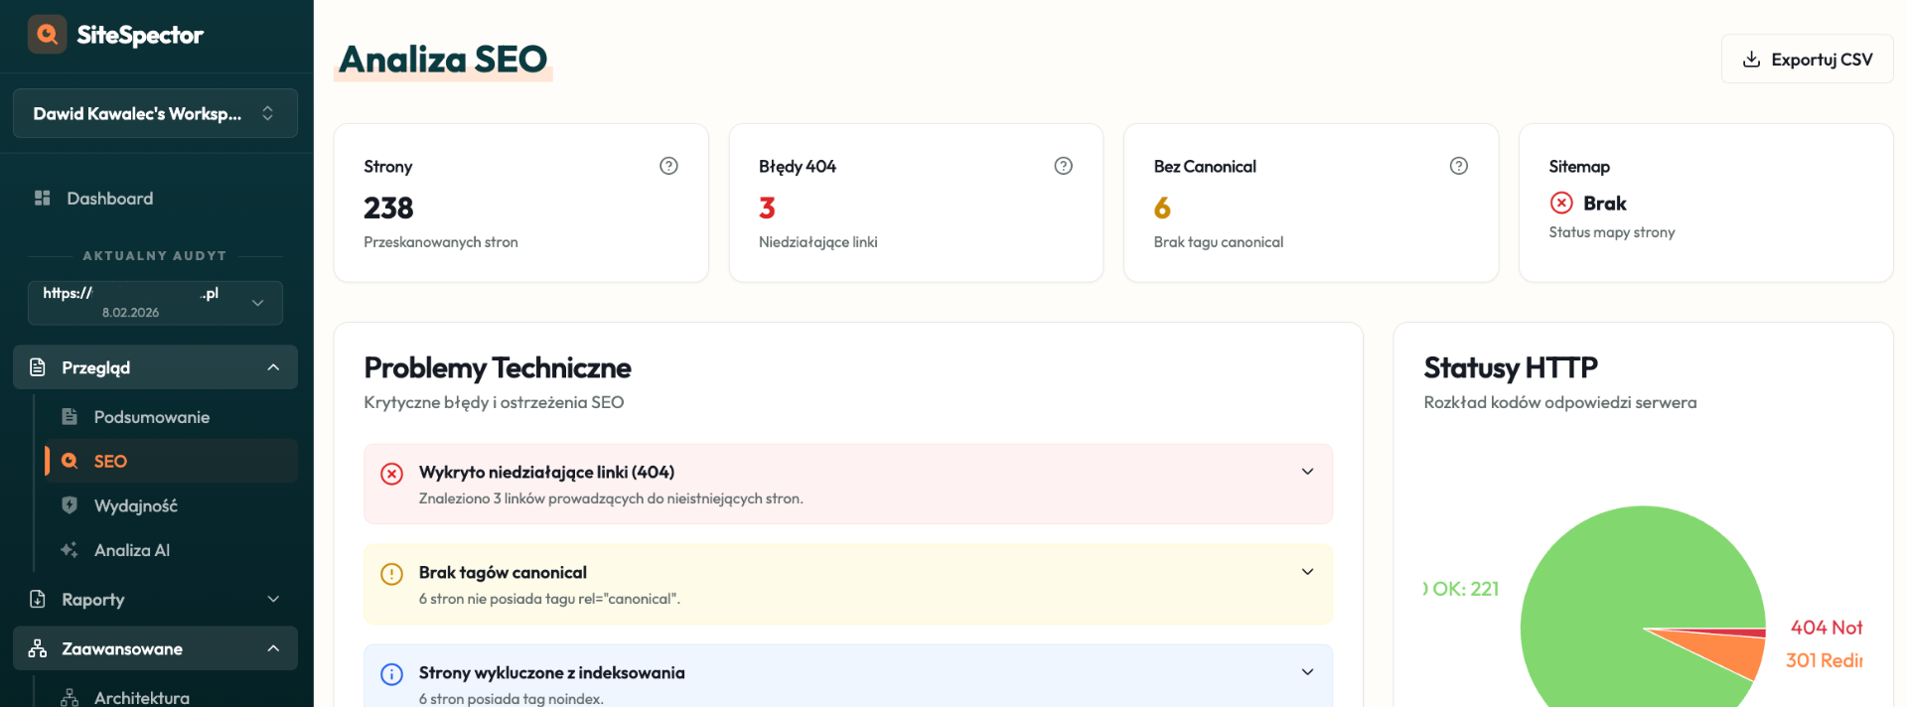Viewport: 1907px width, 707px height.
Task: Click the Analiza AI sparkle icon
Action: click(70, 550)
